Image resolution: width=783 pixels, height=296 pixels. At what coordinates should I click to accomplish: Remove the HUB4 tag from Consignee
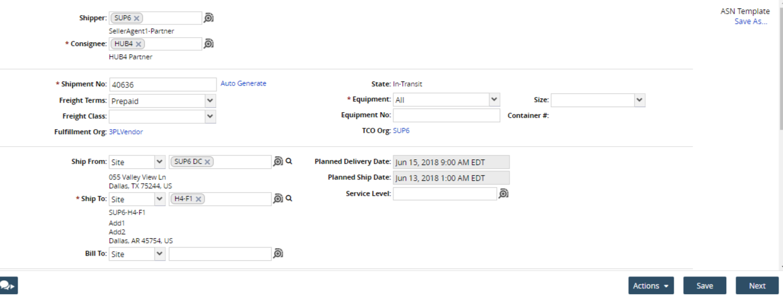pos(138,44)
